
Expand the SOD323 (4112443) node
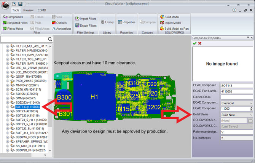pos(8,102)
